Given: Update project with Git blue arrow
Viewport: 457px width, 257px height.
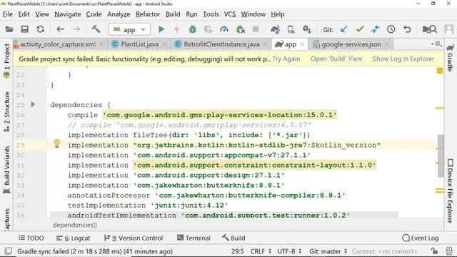Looking at the screenshot, I should coord(344,29).
